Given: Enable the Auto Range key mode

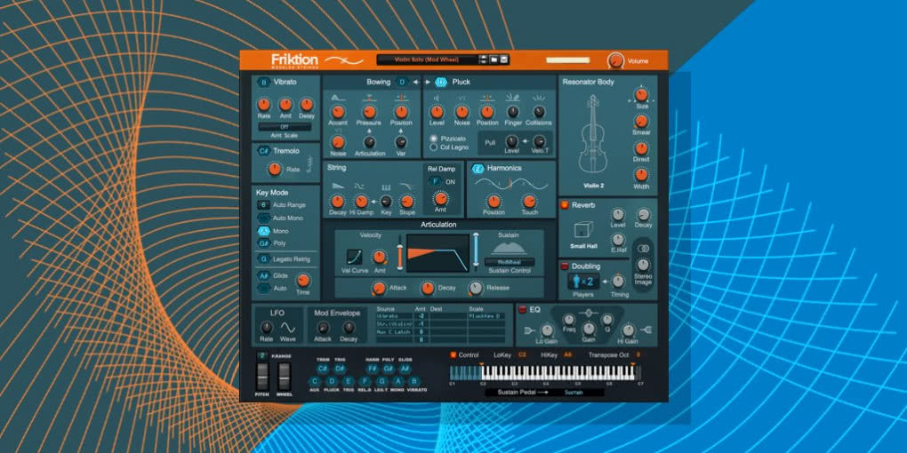Looking at the screenshot, I should click(x=264, y=204).
